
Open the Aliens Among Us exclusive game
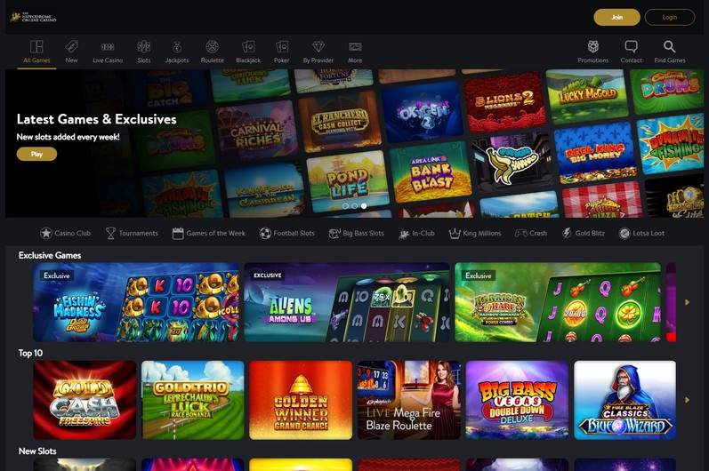[347, 302]
